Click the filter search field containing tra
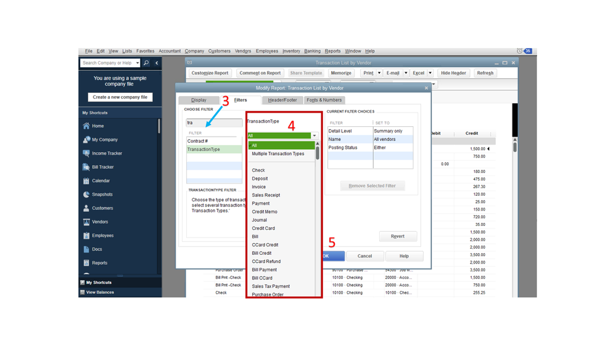 click(214, 123)
